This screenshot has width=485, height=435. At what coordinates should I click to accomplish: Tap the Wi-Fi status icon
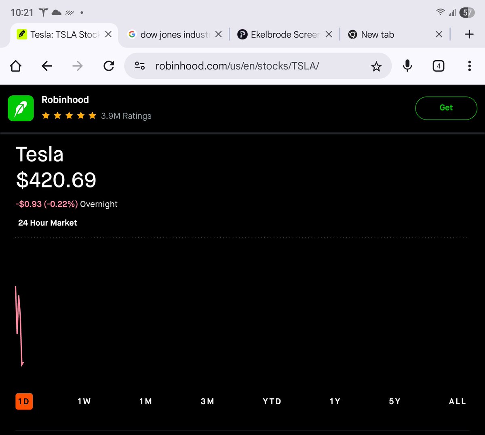441,13
